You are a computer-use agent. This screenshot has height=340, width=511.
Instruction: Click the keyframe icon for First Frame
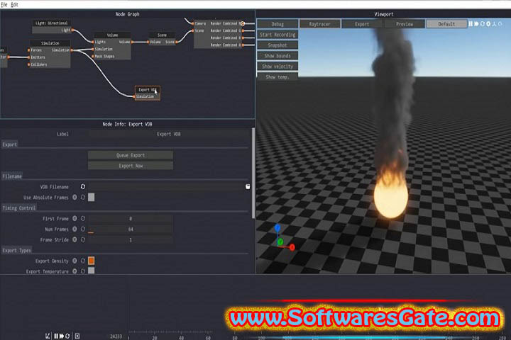tap(75, 218)
